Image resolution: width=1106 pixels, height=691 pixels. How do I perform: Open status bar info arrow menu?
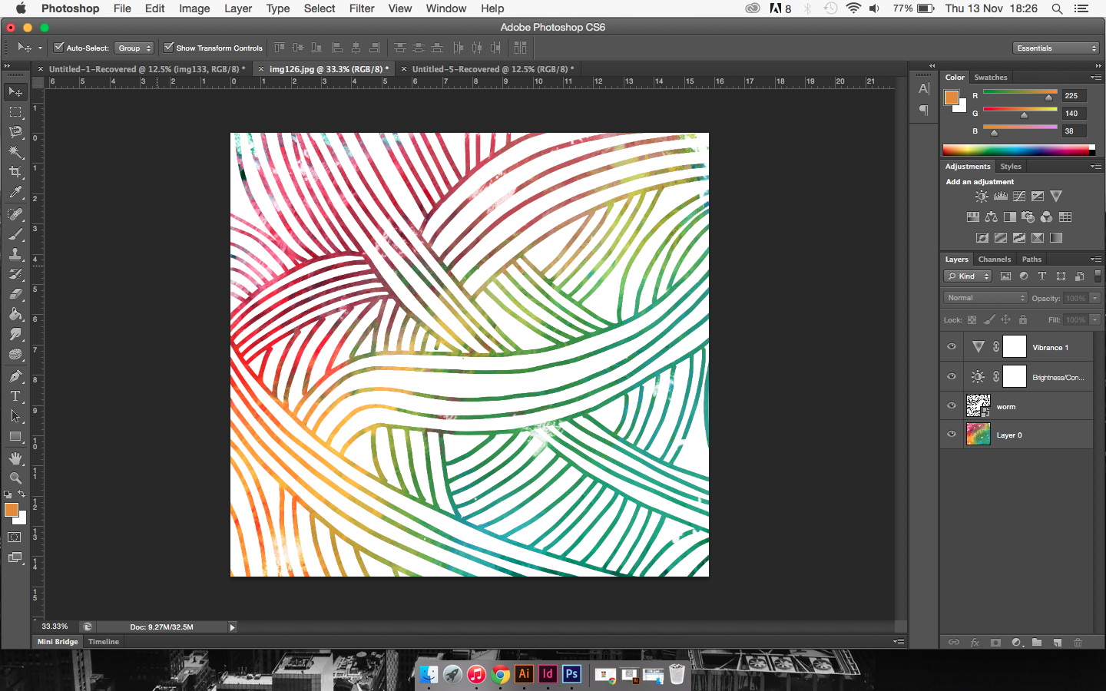tap(233, 627)
